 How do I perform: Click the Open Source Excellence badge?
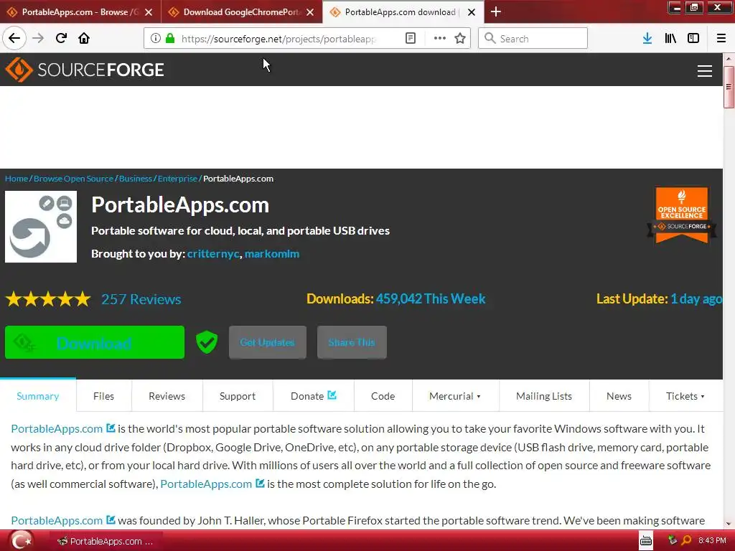tap(682, 215)
